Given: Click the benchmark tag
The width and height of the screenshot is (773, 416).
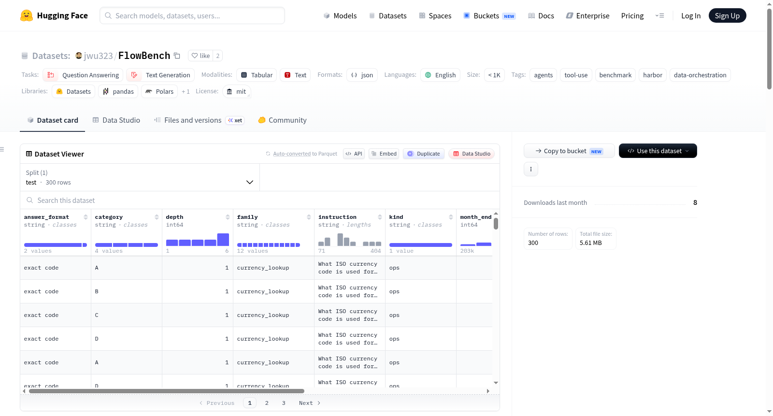Looking at the screenshot, I should [x=616, y=75].
